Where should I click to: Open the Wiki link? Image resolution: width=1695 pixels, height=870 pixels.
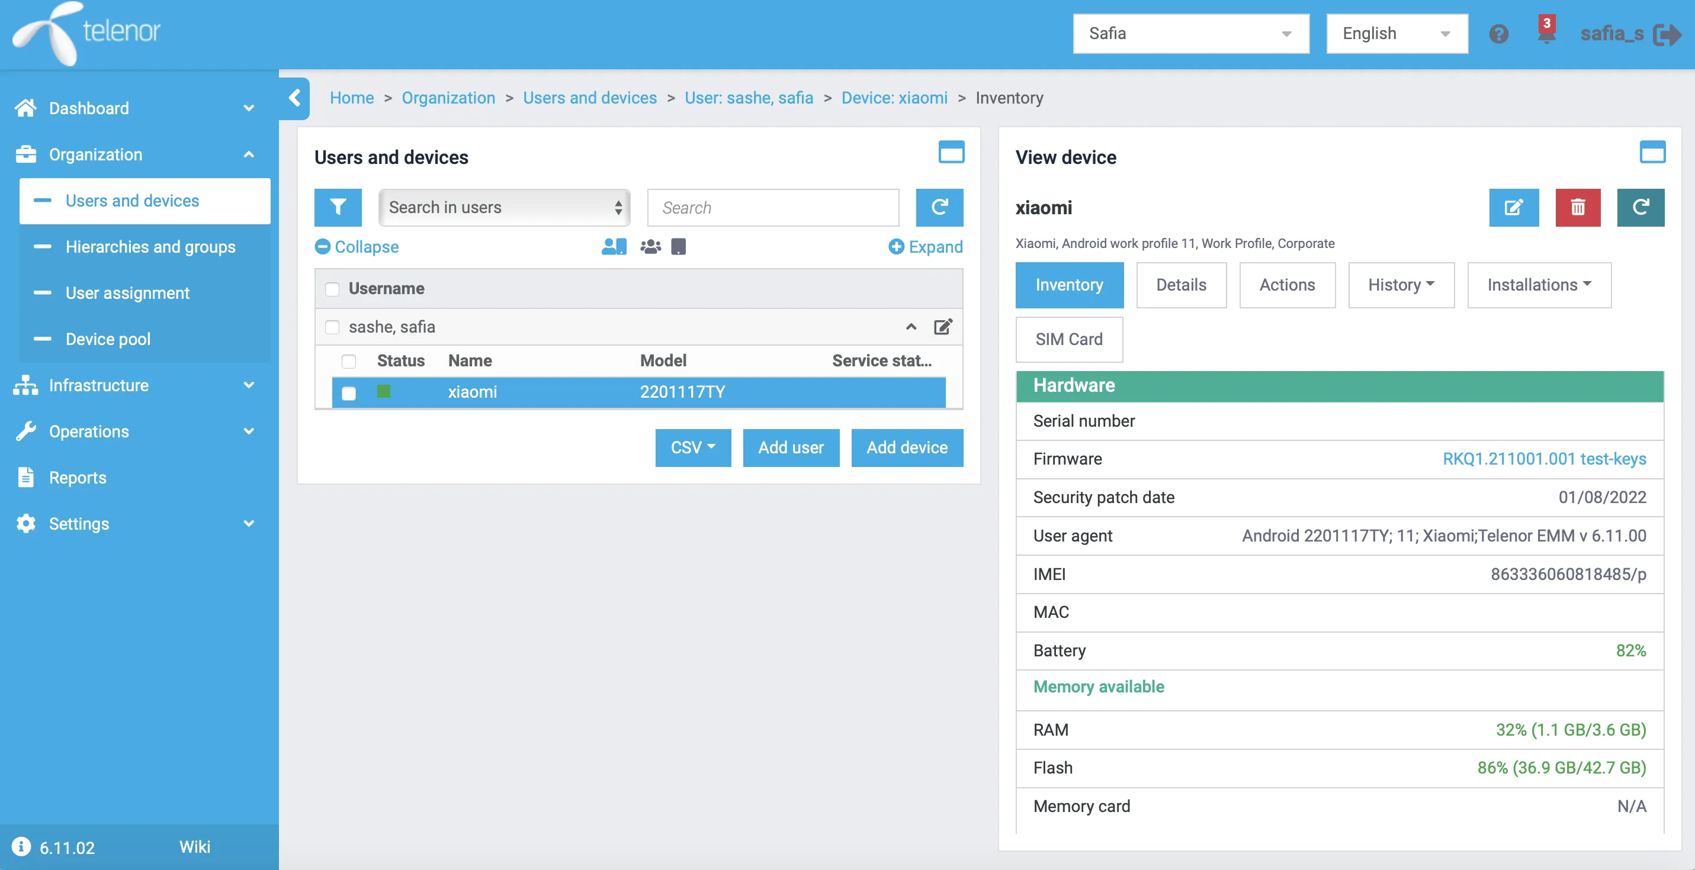coord(195,847)
